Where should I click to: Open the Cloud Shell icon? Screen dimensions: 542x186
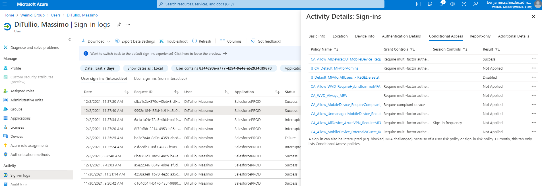(419, 4)
